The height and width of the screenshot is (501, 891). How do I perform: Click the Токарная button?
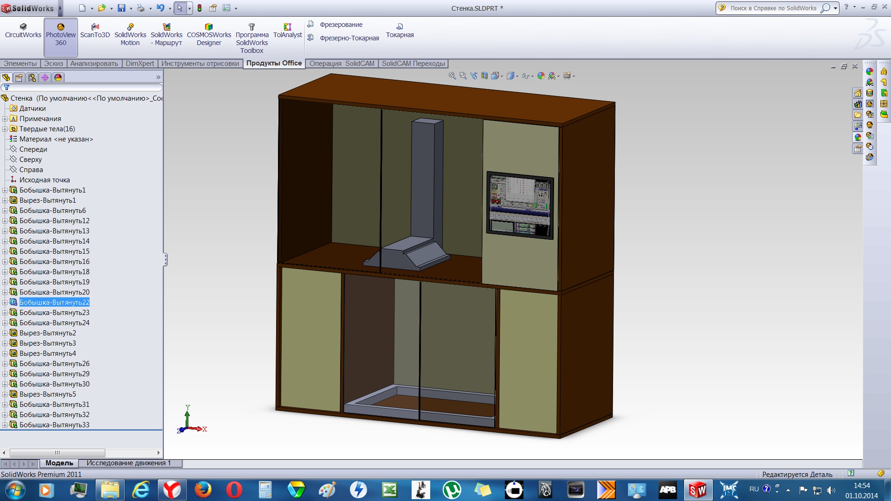pyautogui.click(x=400, y=31)
